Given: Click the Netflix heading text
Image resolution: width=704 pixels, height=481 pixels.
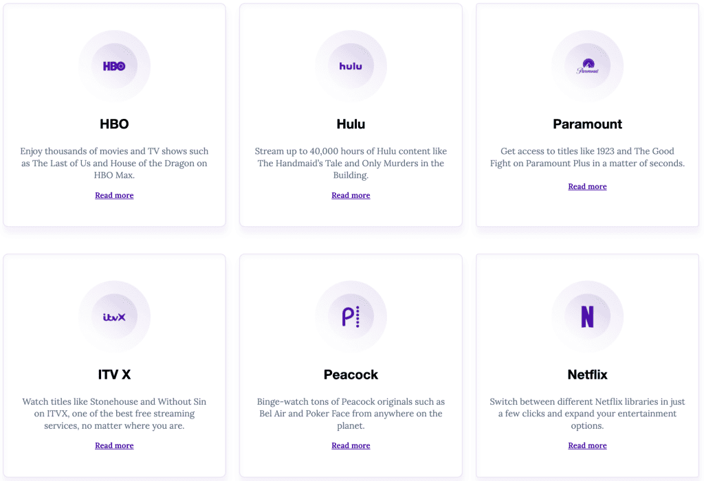Looking at the screenshot, I should [588, 374].
